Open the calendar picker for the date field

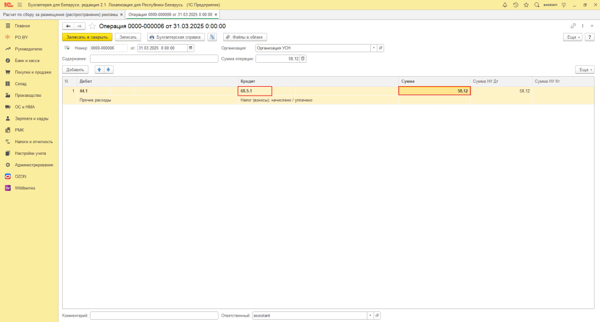(x=190, y=48)
